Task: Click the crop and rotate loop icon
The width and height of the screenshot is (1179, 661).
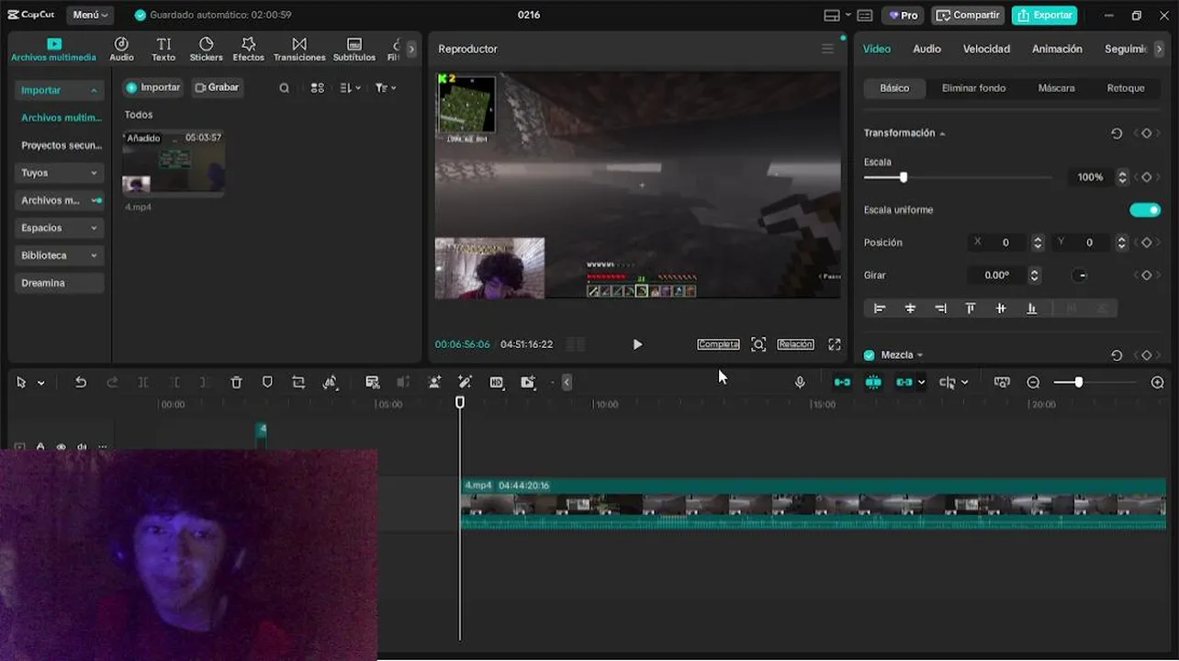Action: 298,382
